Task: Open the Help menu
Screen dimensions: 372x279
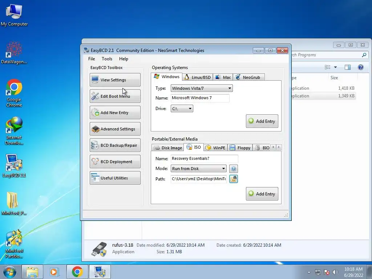Action: (x=124, y=59)
